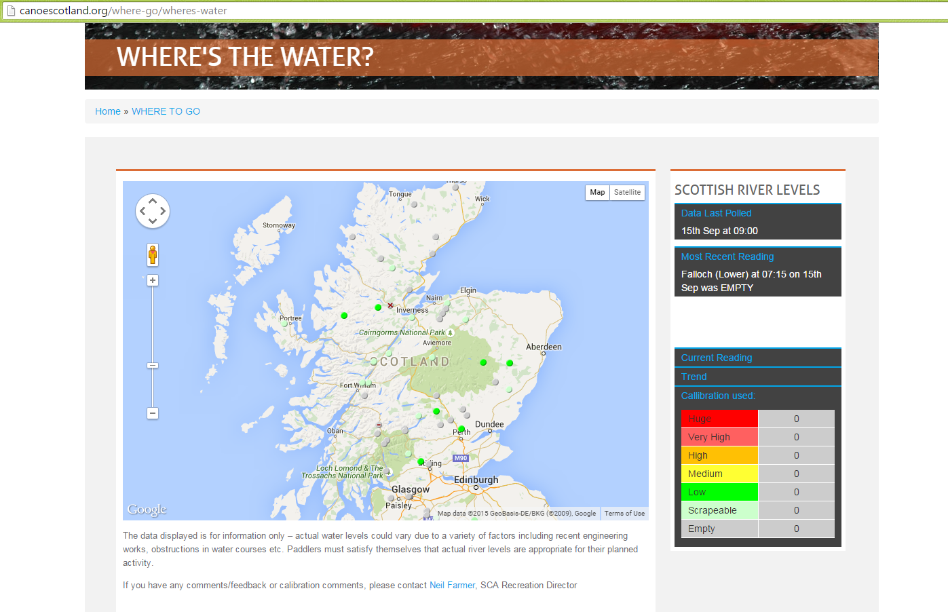Click the zoom slider handle on the map
Screen dimensions: 948x612
point(153,366)
